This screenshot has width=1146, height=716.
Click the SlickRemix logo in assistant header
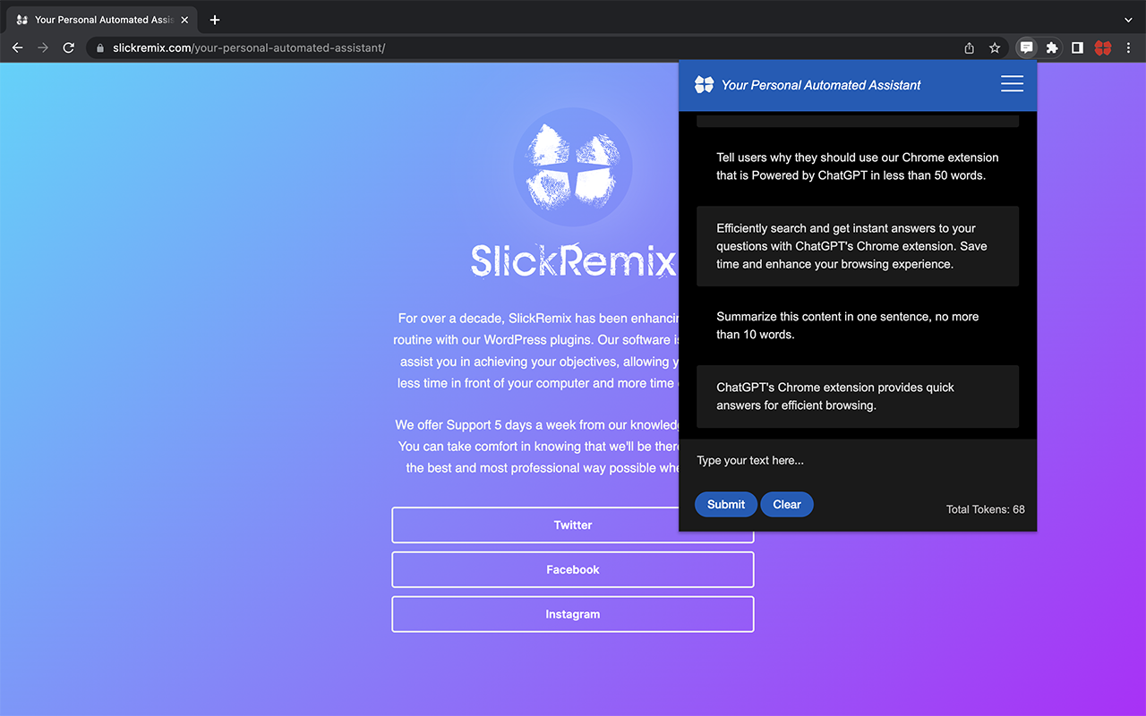click(x=705, y=84)
